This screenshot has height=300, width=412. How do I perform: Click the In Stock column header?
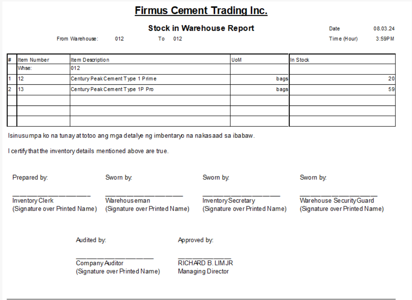(x=300, y=60)
